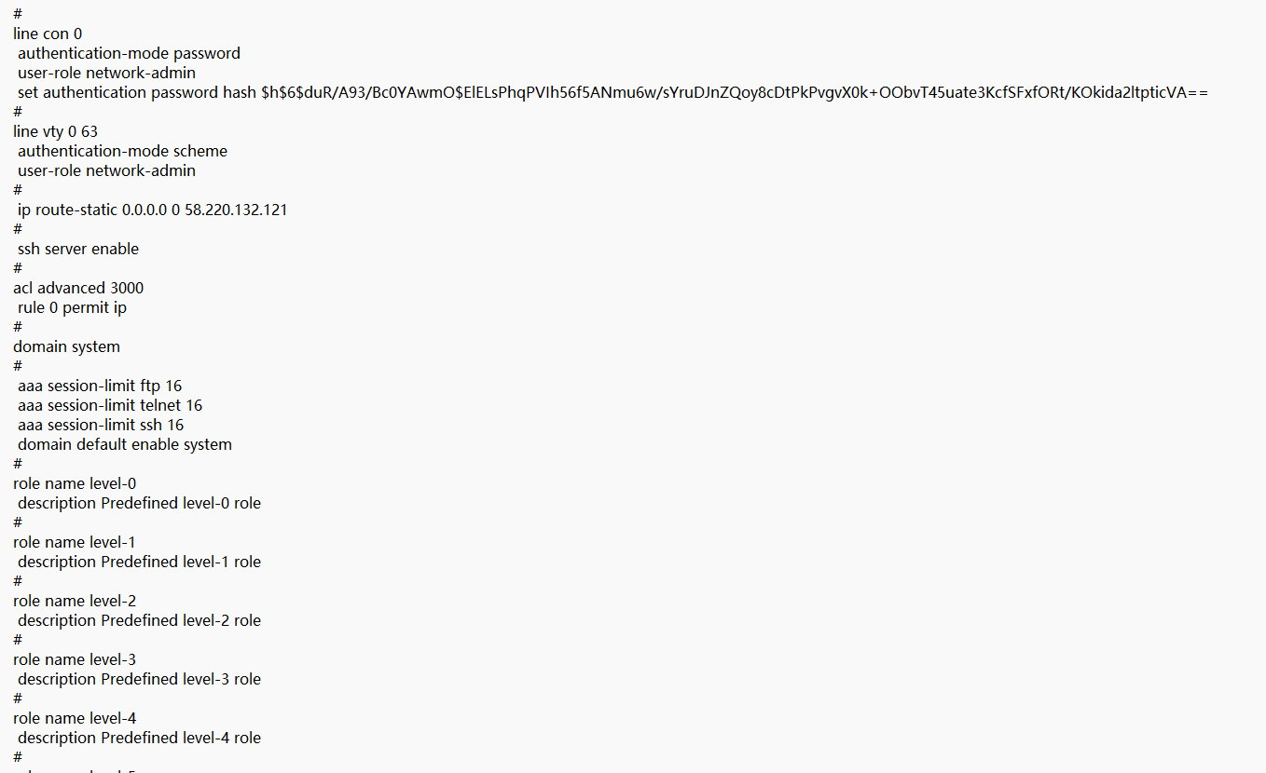1266x773 pixels.
Task: Click the "line vty 0 63" line
Action: click(x=55, y=131)
